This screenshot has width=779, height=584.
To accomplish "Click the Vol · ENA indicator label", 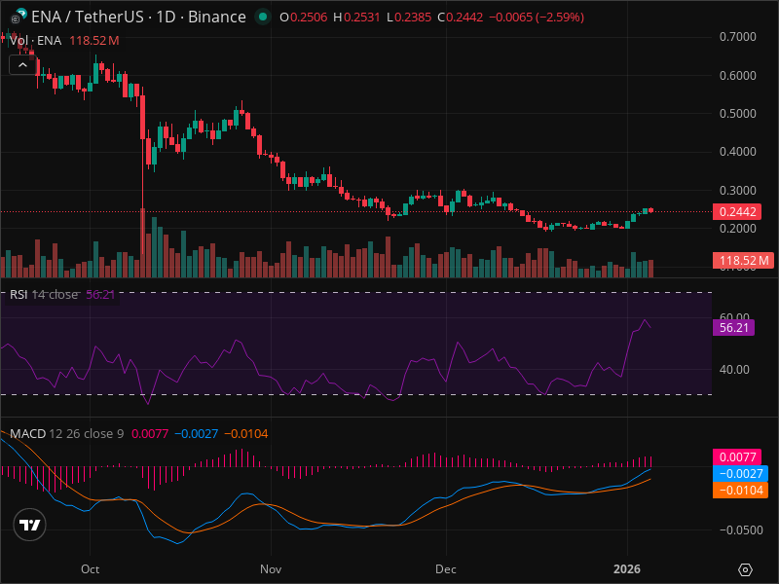I will tap(35, 41).
